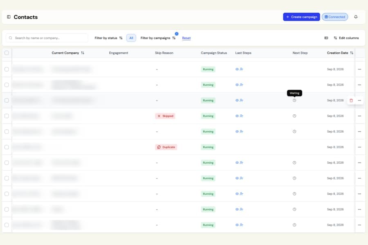Click the clock icon in the last contact row
This screenshot has width=368, height=245.
[x=294, y=225]
